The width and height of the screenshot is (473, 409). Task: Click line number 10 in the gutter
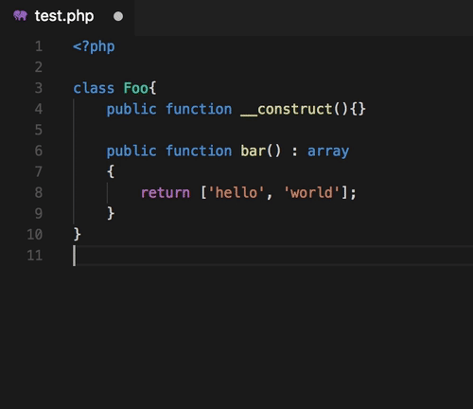coord(35,235)
